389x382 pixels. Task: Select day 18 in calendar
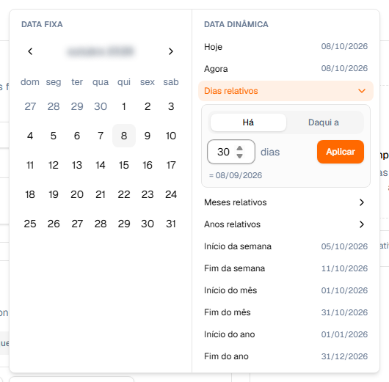pos(30,194)
